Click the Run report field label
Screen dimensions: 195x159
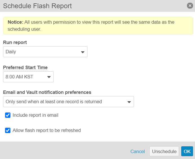click(x=15, y=42)
